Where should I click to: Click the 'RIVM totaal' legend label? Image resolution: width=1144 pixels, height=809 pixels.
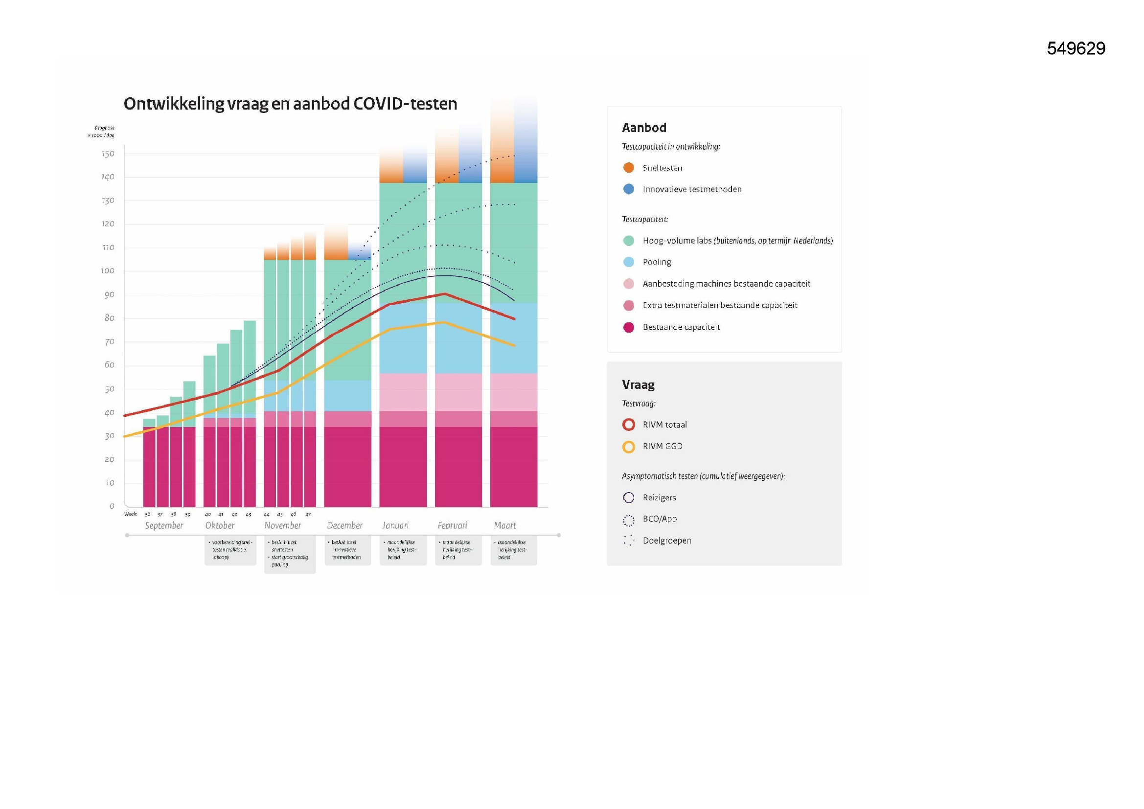click(664, 425)
